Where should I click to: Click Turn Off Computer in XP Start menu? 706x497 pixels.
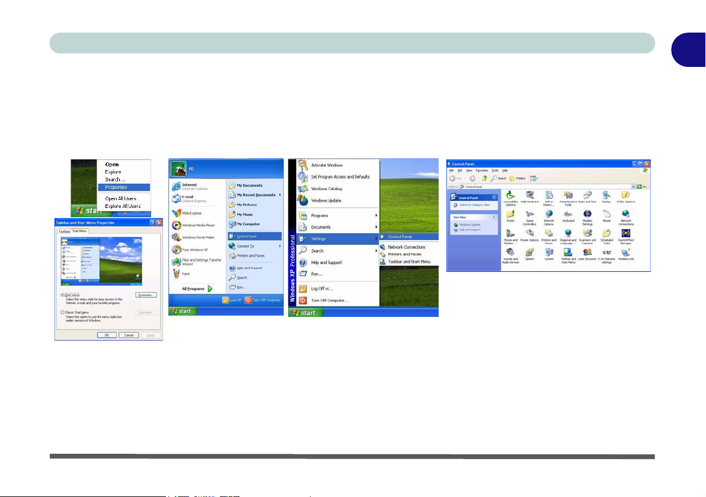263,300
